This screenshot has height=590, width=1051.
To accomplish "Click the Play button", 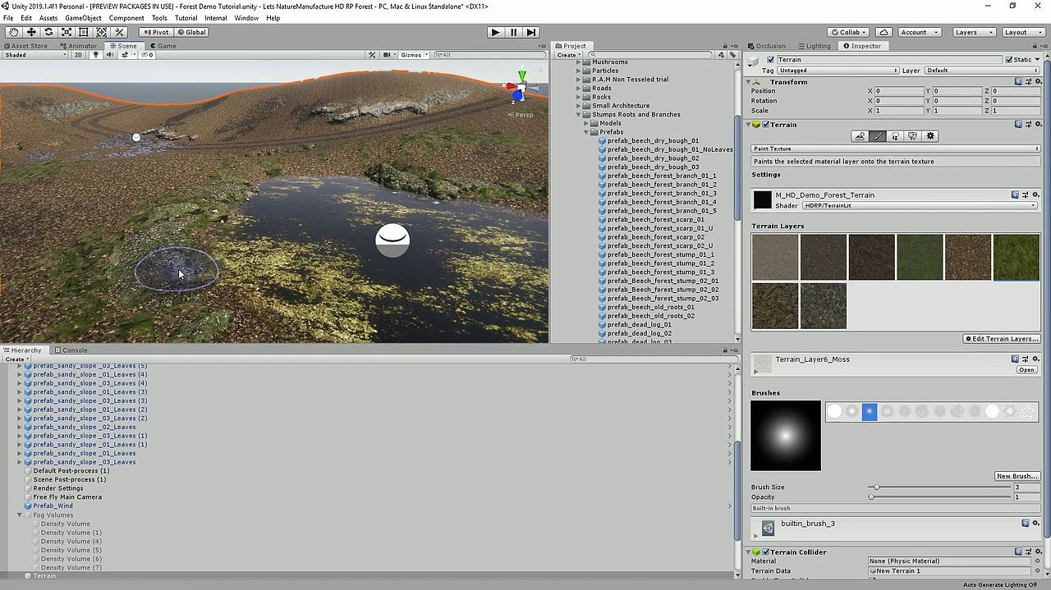I will click(x=495, y=32).
